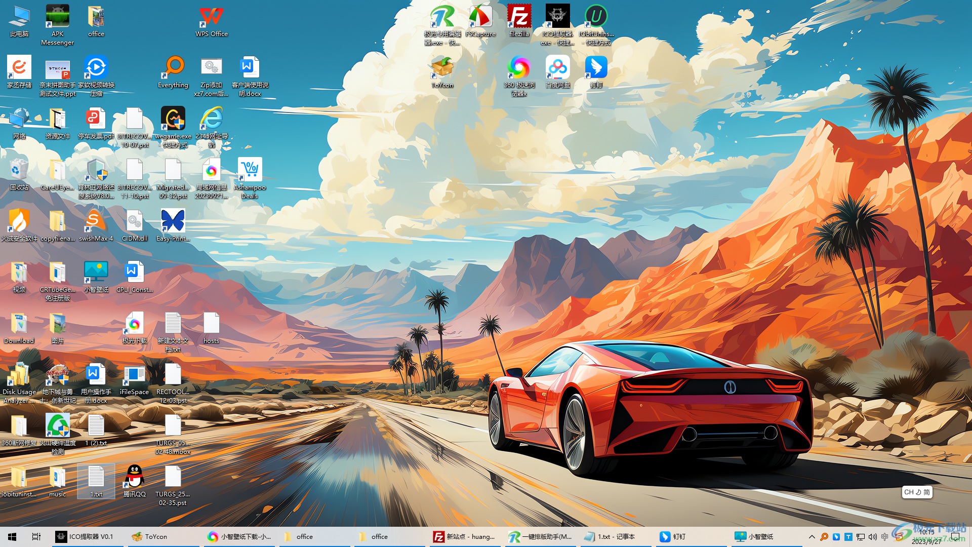
Task: Select the ToYcon desktop icon
Action: (x=442, y=71)
